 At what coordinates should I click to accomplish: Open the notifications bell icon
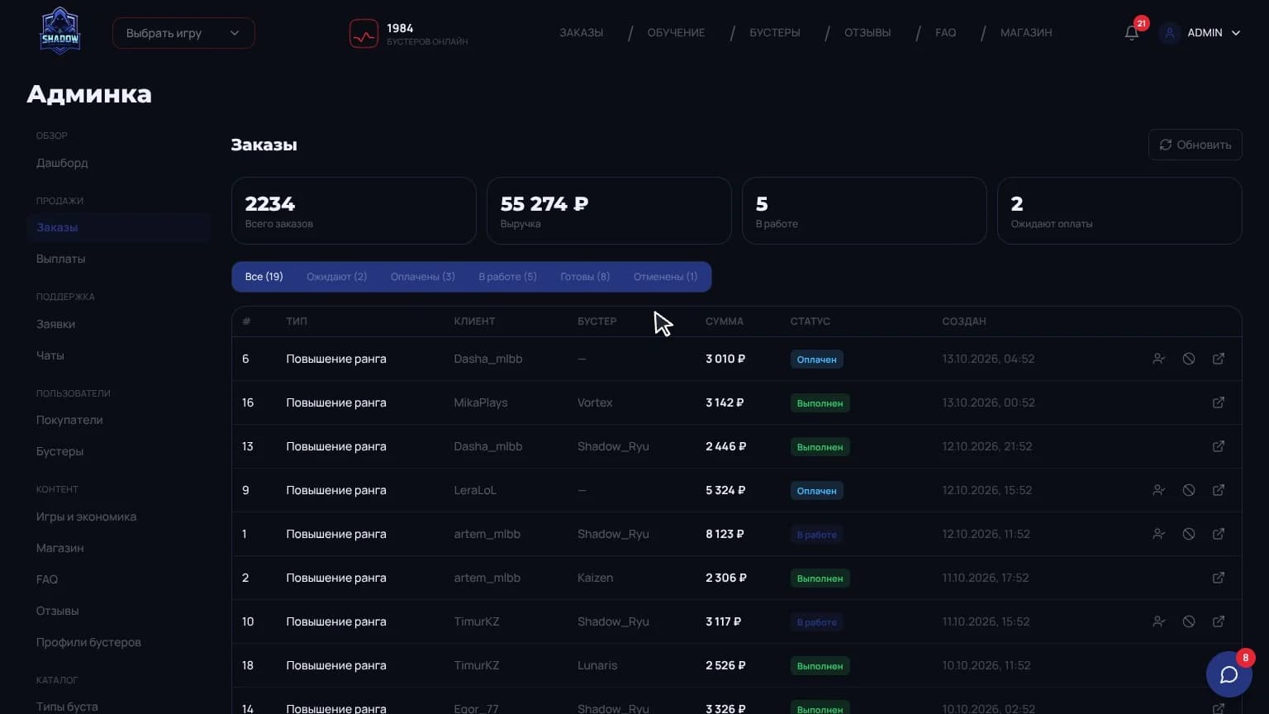(1132, 33)
